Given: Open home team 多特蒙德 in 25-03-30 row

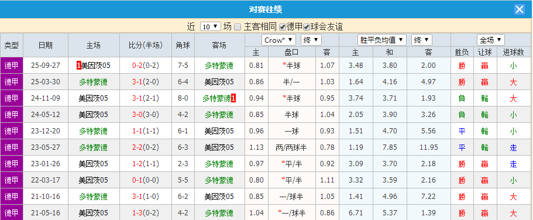Looking at the screenshot, I should [93, 82].
